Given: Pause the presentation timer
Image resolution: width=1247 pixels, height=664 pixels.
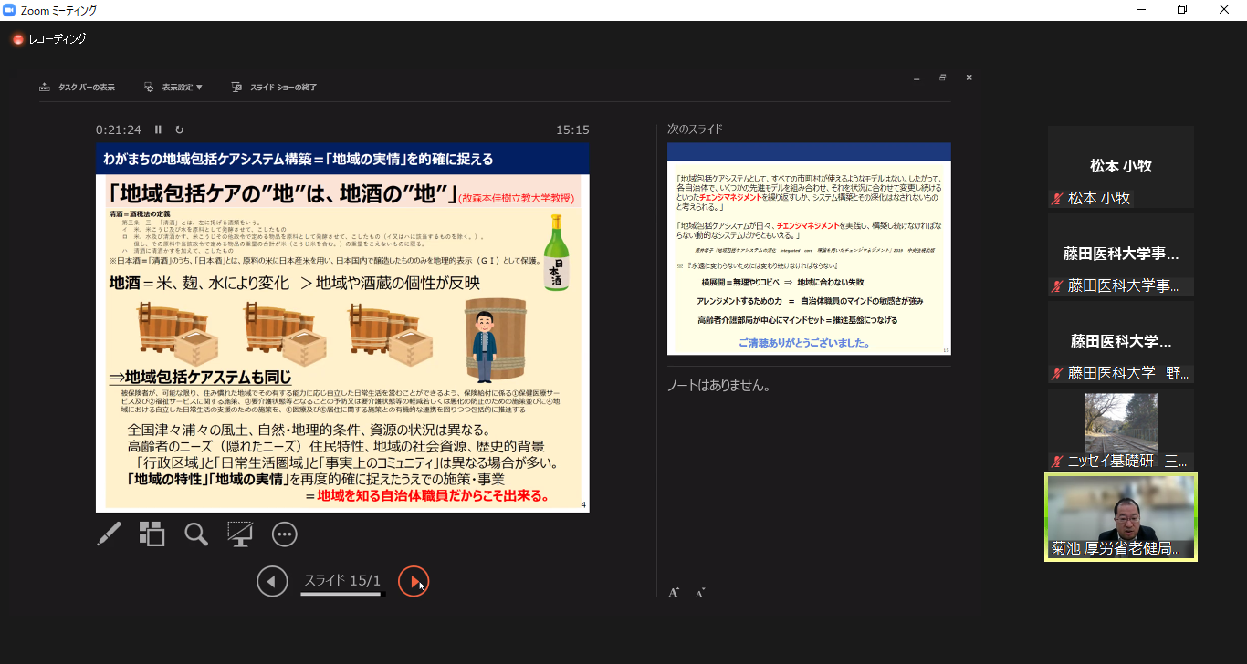Looking at the screenshot, I should coord(158,130).
